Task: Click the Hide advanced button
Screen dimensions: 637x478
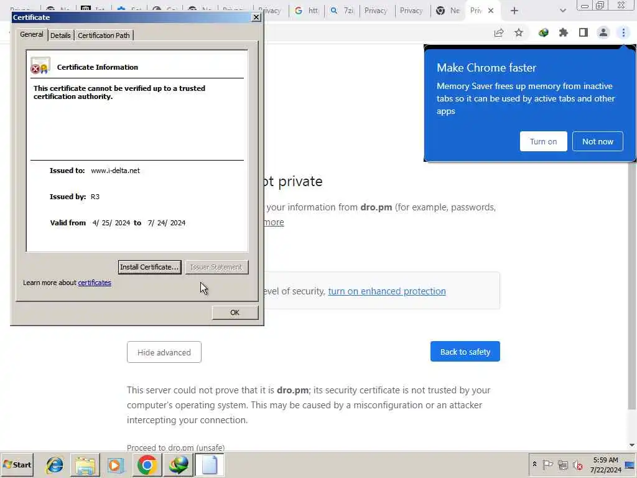Action: pos(164,352)
